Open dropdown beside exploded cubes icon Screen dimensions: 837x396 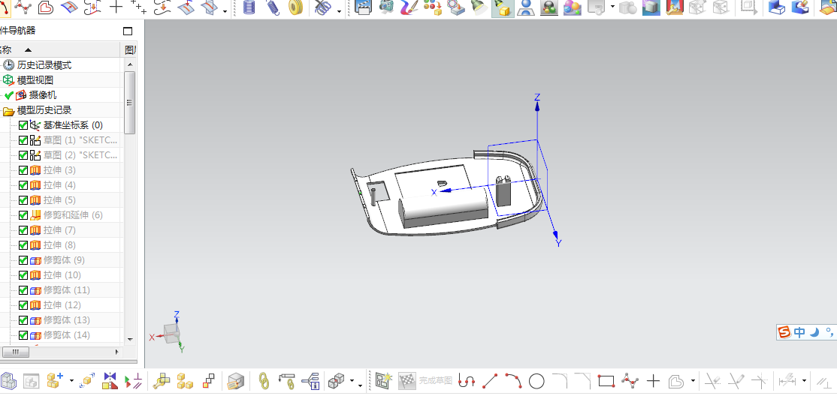pyautogui.click(x=352, y=381)
